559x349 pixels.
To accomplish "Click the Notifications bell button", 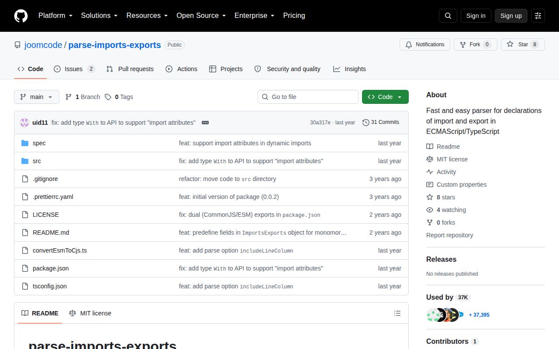I will [425, 44].
